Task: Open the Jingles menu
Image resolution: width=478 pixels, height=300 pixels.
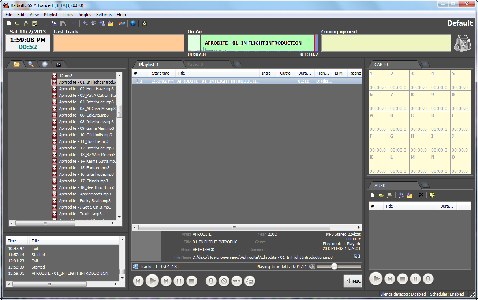Action: (85, 15)
